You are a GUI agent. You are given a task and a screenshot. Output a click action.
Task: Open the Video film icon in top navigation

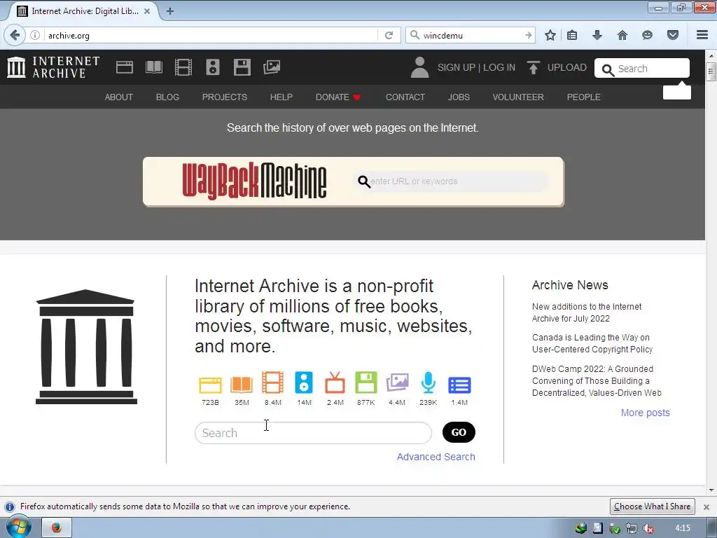coord(183,67)
